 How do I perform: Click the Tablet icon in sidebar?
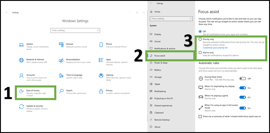(151, 84)
